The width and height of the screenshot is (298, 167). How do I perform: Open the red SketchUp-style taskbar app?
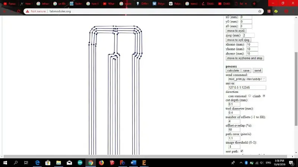tap(112, 163)
